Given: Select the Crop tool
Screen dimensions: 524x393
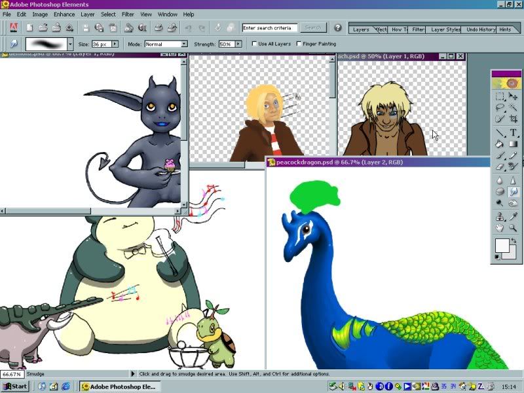Looking at the screenshot, I should click(513, 119).
